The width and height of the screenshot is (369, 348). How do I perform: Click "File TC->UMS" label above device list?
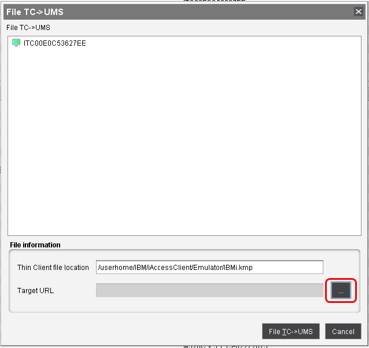(x=28, y=27)
